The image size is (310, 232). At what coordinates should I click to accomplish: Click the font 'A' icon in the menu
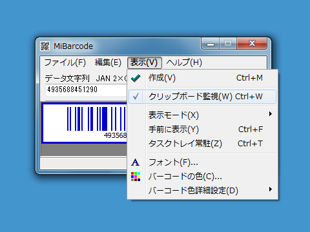click(x=136, y=162)
